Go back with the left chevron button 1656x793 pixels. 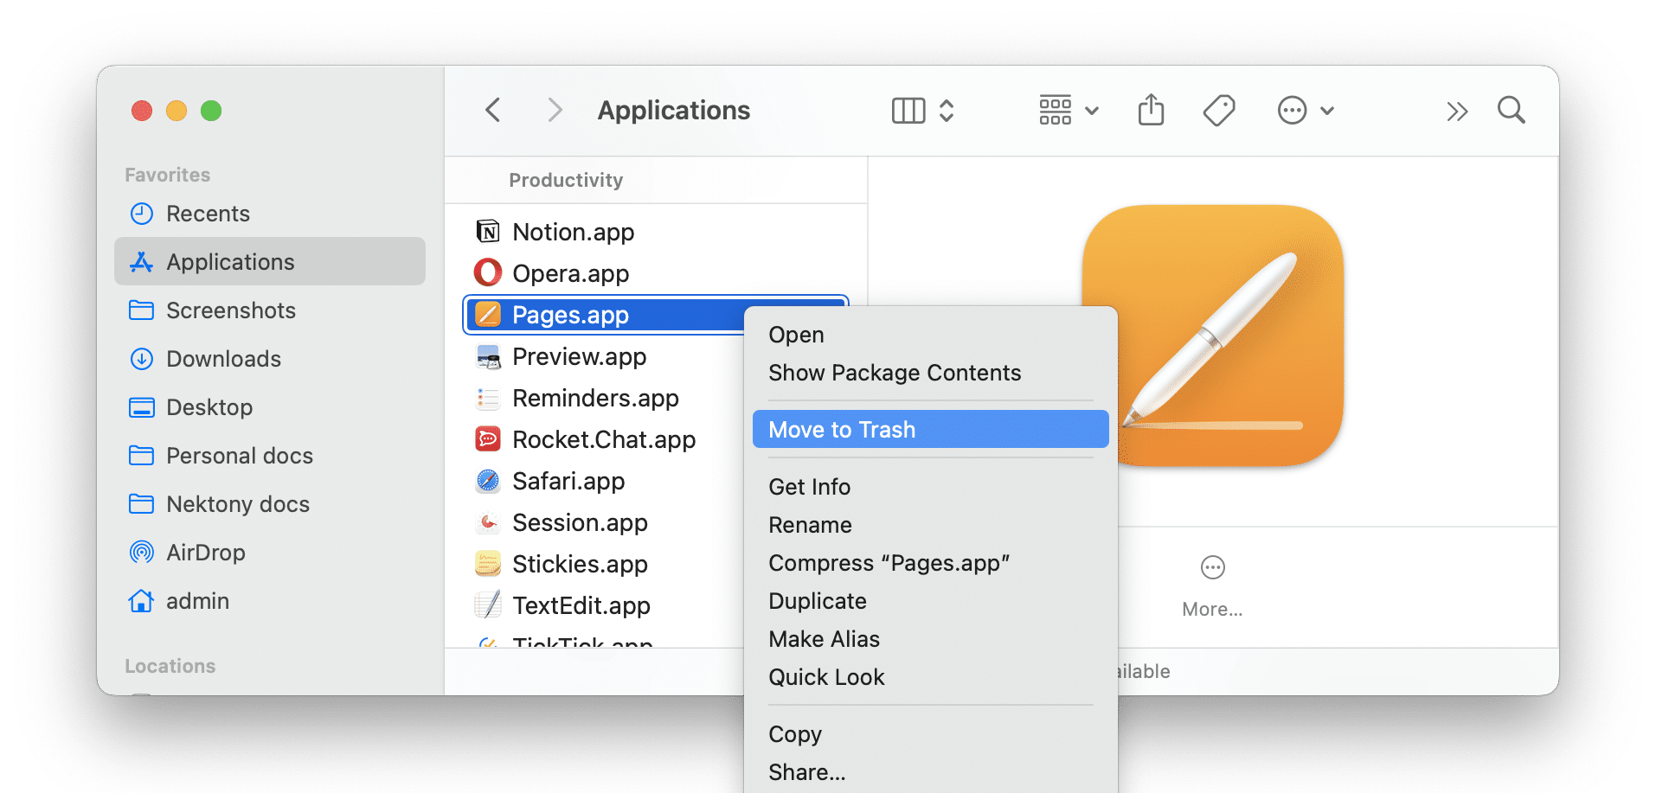point(493,110)
